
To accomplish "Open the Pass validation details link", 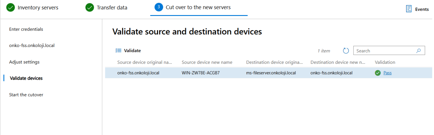I will [x=388, y=73].
